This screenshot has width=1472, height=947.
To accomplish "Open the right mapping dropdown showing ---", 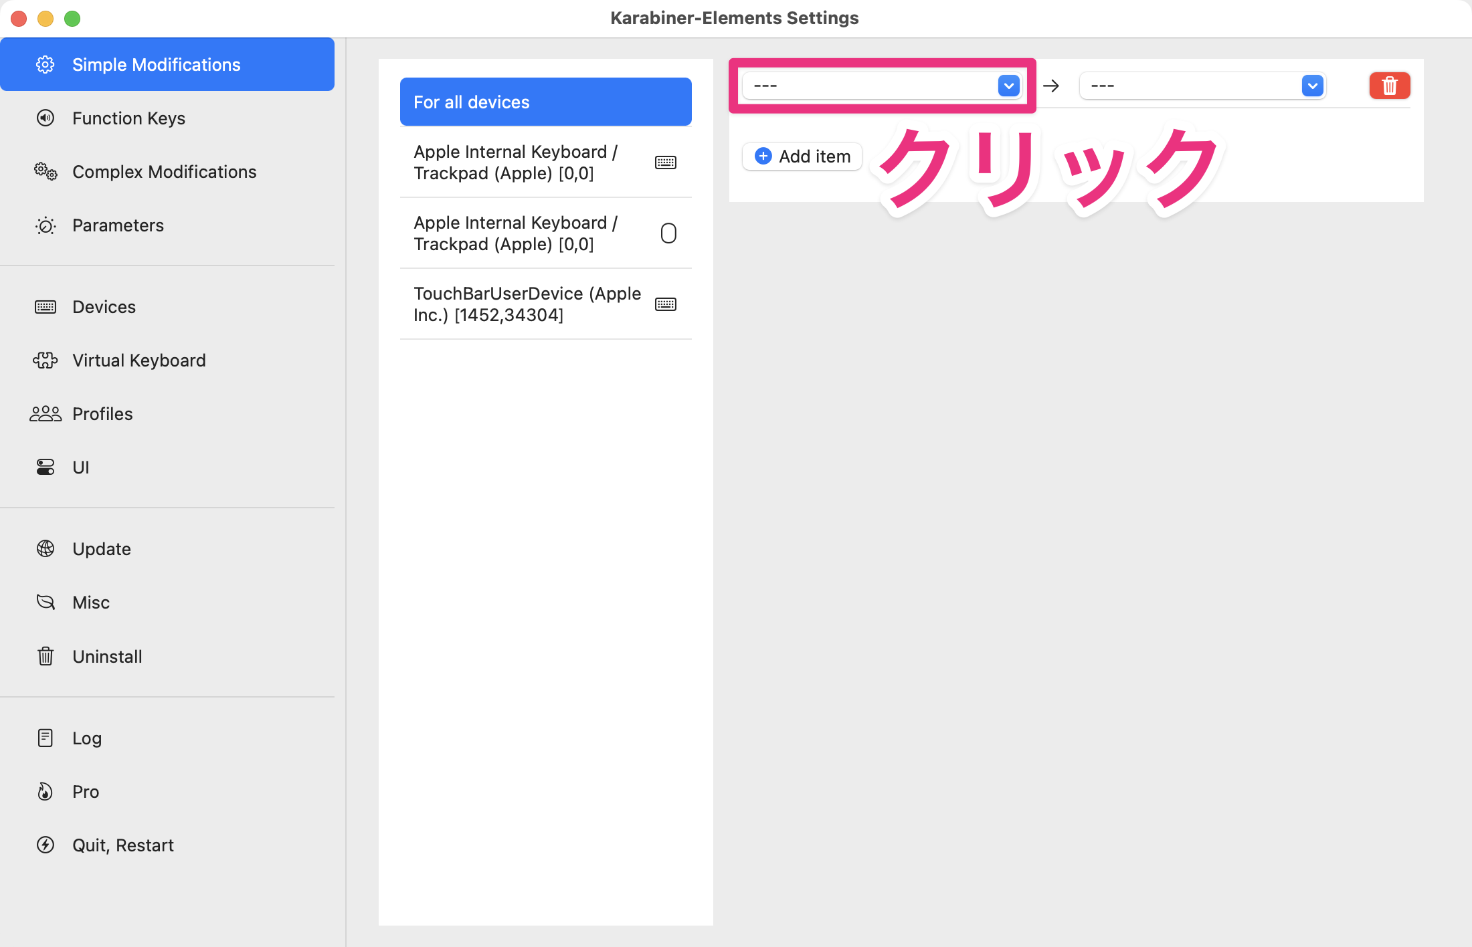I will 1191,86.
